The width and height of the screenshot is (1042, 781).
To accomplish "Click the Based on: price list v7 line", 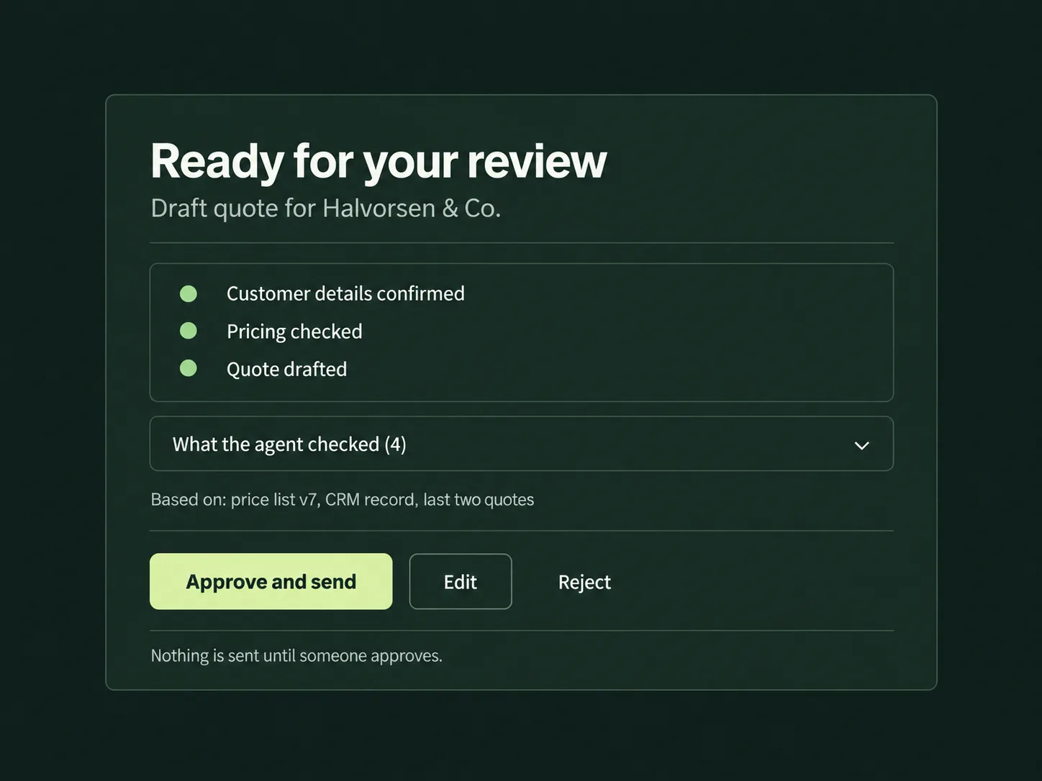I will click(x=342, y=499).
